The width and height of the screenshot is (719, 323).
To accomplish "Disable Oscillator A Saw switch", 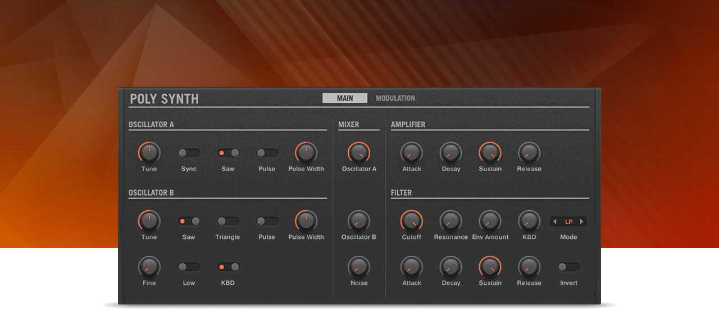I will point(228,153).
